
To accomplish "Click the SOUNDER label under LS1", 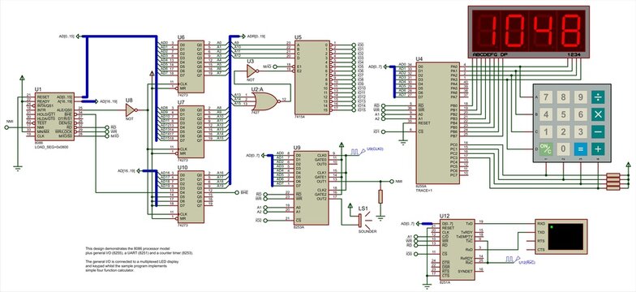I will [x=367, y=231].
